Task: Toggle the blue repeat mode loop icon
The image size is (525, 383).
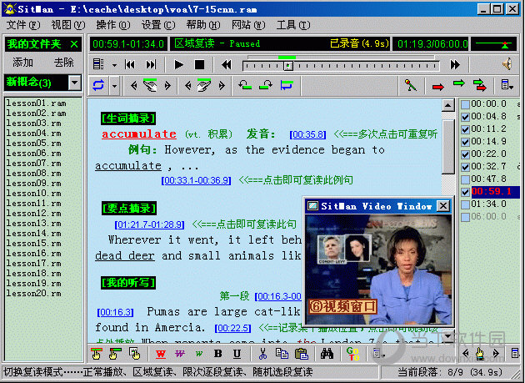Action: tap(98, 85)
